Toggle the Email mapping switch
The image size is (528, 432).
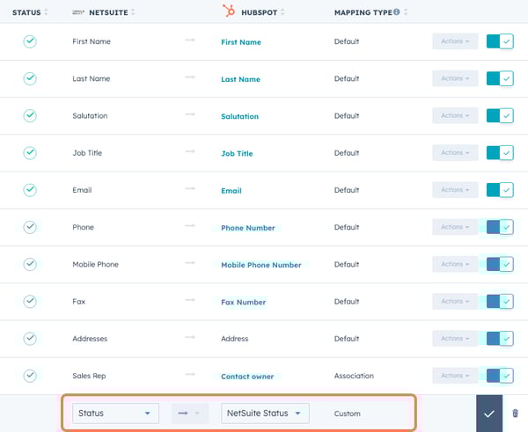pos(500,190)
